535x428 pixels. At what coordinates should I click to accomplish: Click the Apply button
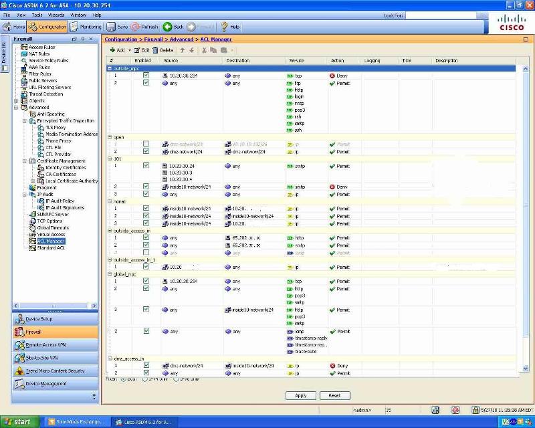point(300,396)
